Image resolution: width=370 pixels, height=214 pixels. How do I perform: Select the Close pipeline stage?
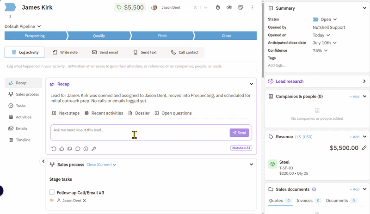coord(226,36)
